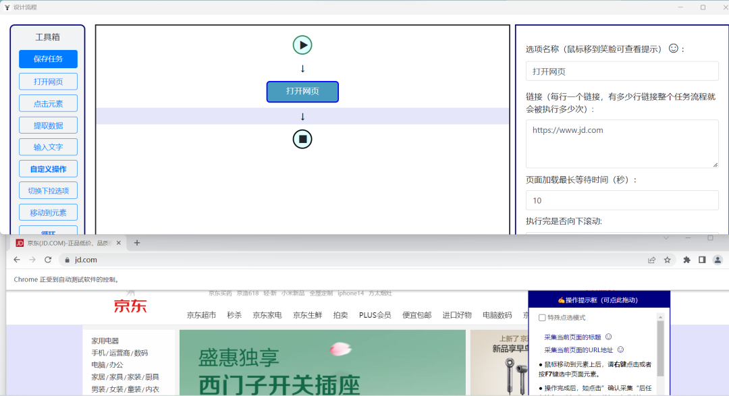
Task: Click the 采集当前页面的URL地址 link
Action: click(x=578, y=349)
